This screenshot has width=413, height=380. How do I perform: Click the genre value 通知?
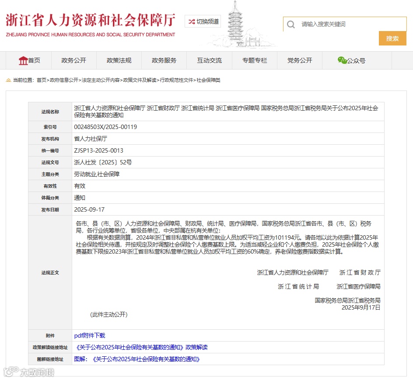(x=80, y=198)
